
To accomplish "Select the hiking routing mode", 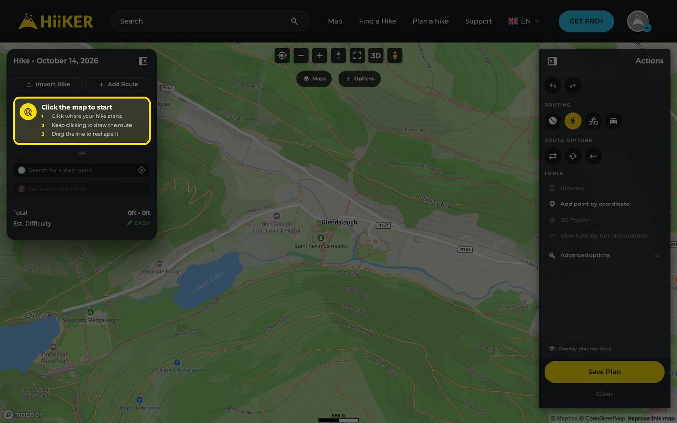I will tap(573, 121).
